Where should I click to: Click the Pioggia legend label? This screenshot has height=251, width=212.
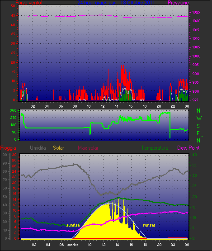tap(8, 148)
